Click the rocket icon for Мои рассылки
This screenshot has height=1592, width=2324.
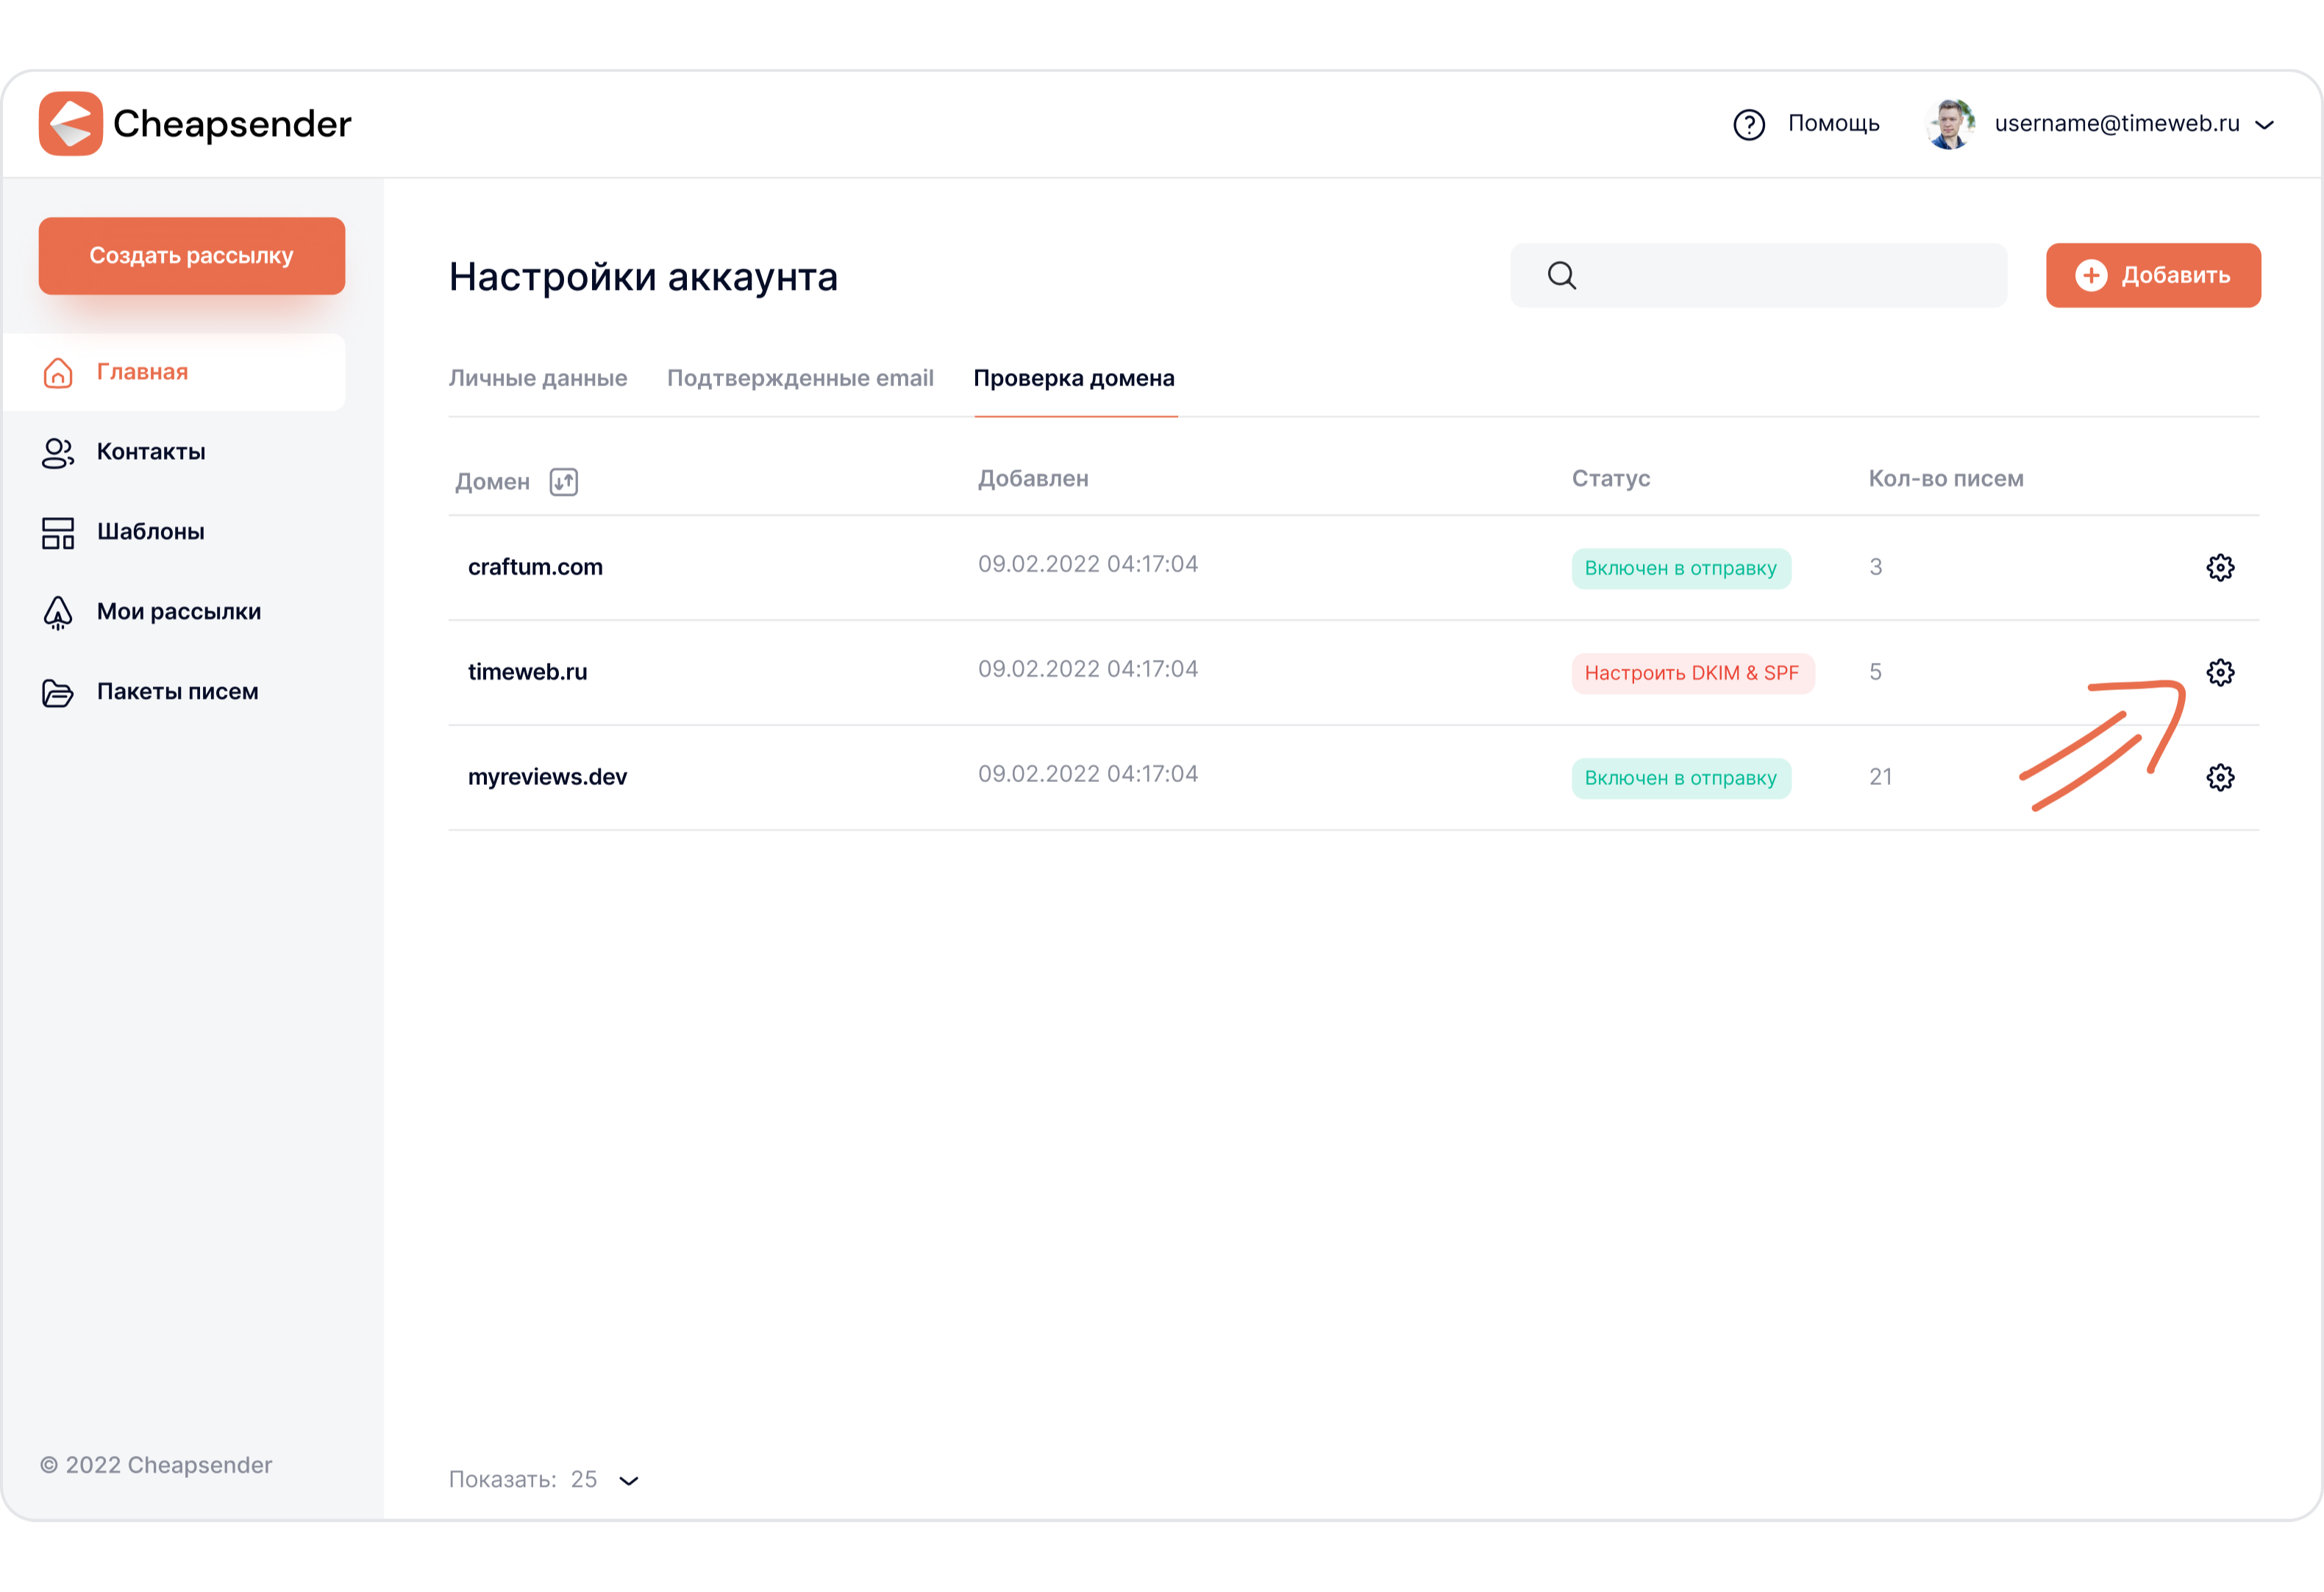(58, 612)
